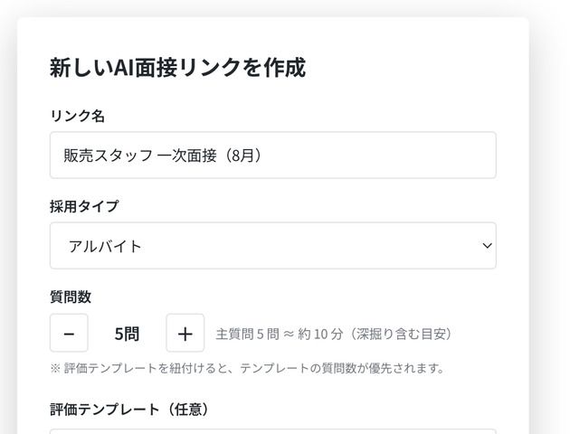
Task: Click the ※ note about template question priority
Action: coord(247,368)
